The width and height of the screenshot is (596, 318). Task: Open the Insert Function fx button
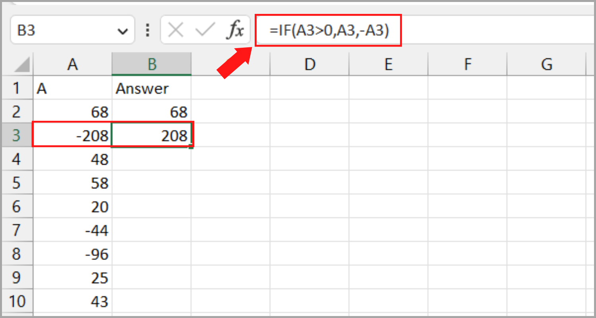(x=235, y=30)
